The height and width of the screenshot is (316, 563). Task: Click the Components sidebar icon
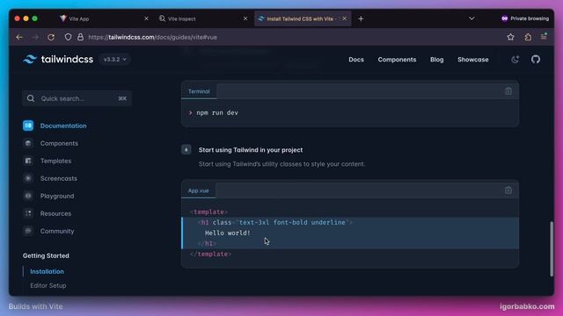pyautogui.click(x=28, y=143)
